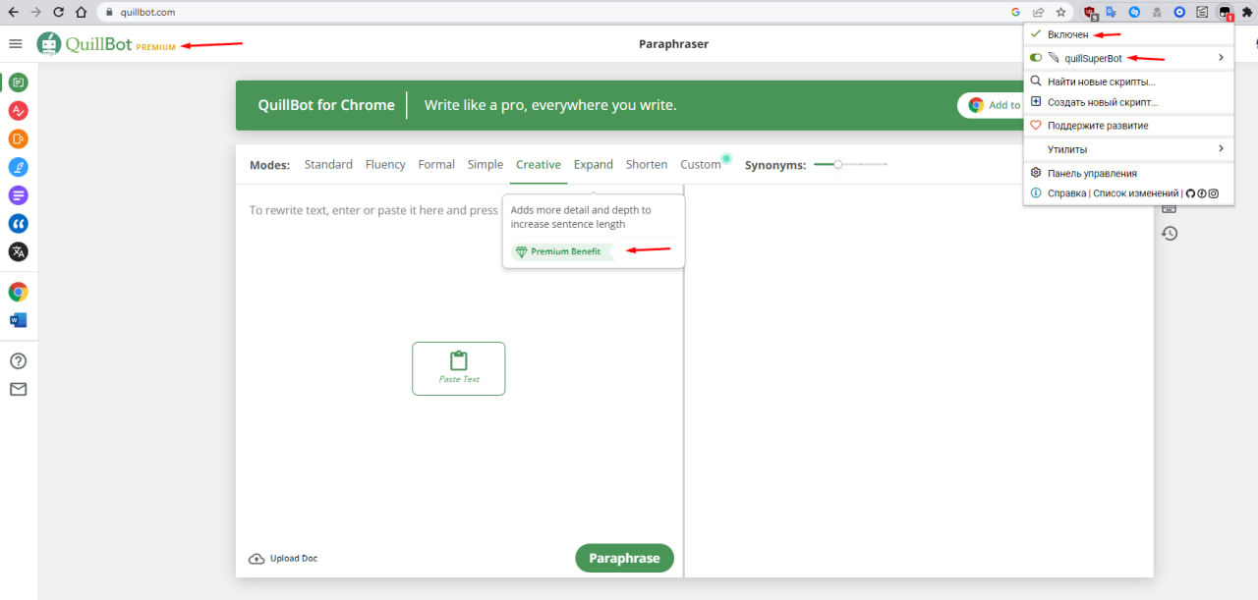Click the Word extension icon in sidebar

pos(18,320)
